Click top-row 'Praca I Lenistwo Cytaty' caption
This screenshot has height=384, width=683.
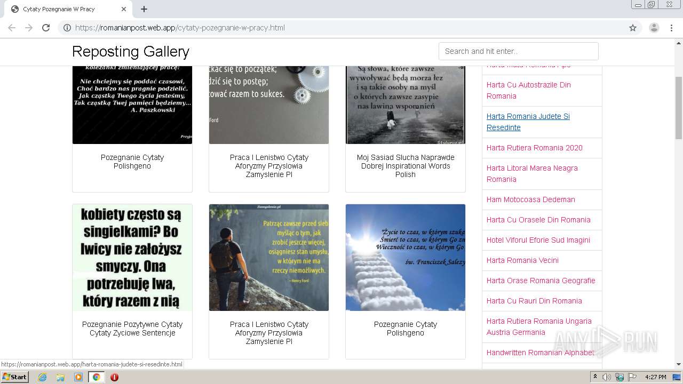pos(269,166)
